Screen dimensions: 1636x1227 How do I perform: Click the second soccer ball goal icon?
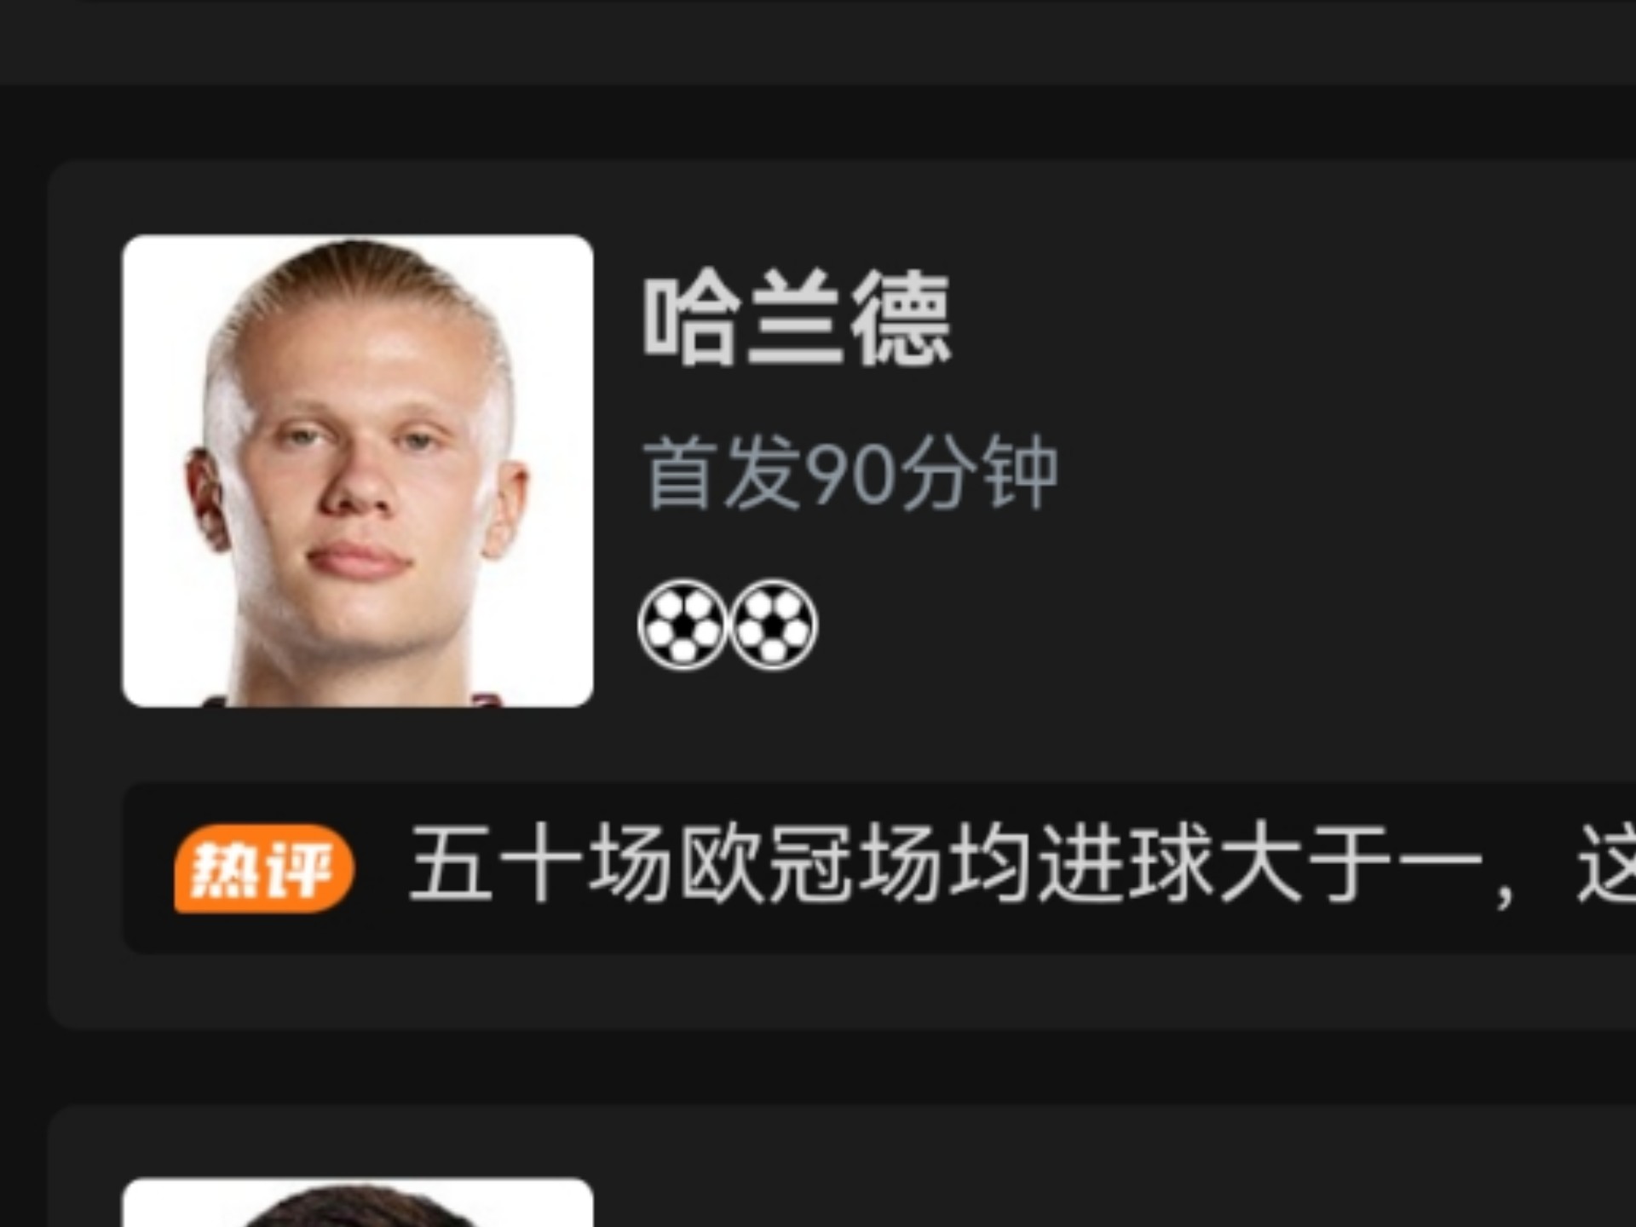click(x=773, y=625)
